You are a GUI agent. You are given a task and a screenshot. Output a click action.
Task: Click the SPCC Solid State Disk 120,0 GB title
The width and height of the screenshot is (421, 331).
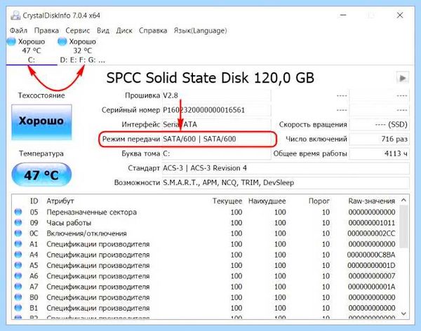click(x=210, y=78)
